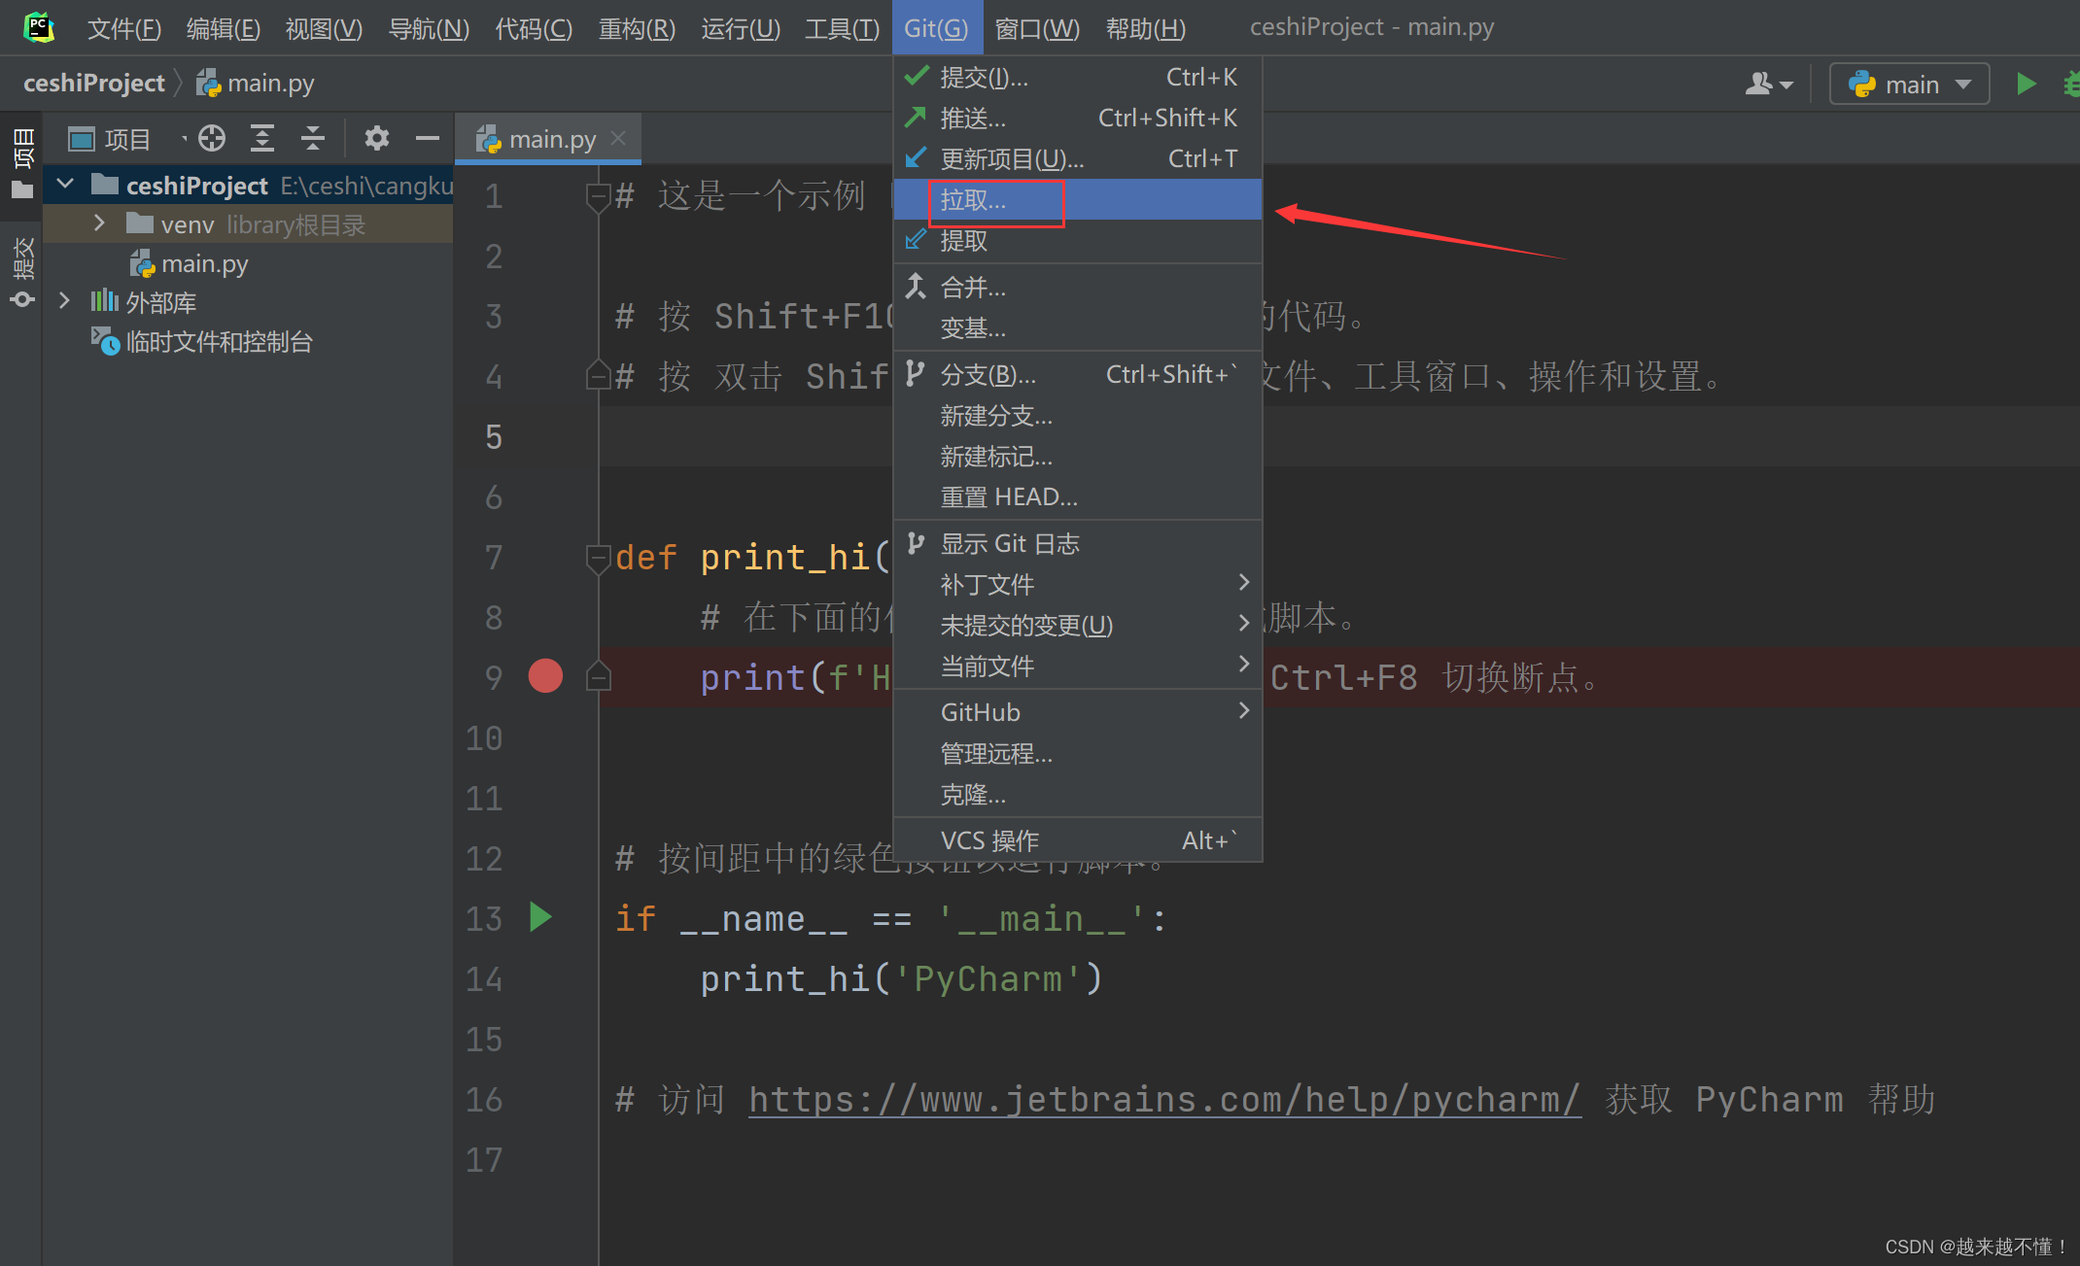Open the 帮助(H) menu
Image resolution: width=2080 pixels, height=1266 pixels.
[x=1146, y=28]
